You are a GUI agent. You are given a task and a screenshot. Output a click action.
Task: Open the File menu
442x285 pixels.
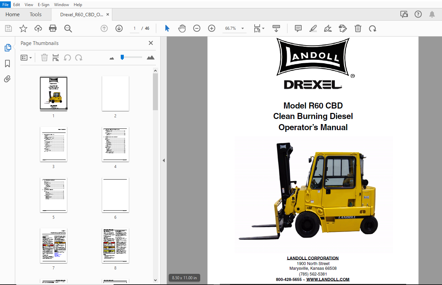tap(5, 4)
